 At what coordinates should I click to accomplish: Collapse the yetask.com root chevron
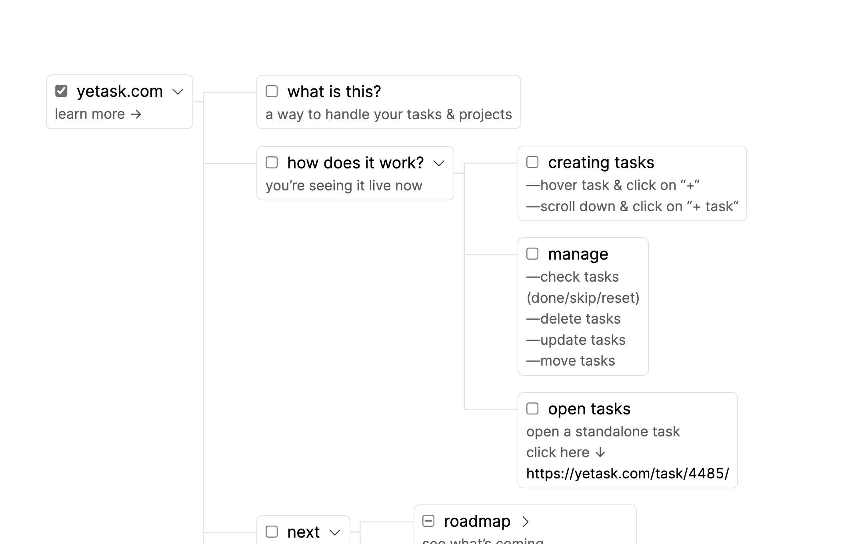coord(178,92)
